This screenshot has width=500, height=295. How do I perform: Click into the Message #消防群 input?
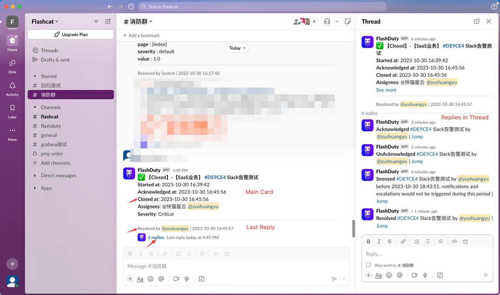236,266
